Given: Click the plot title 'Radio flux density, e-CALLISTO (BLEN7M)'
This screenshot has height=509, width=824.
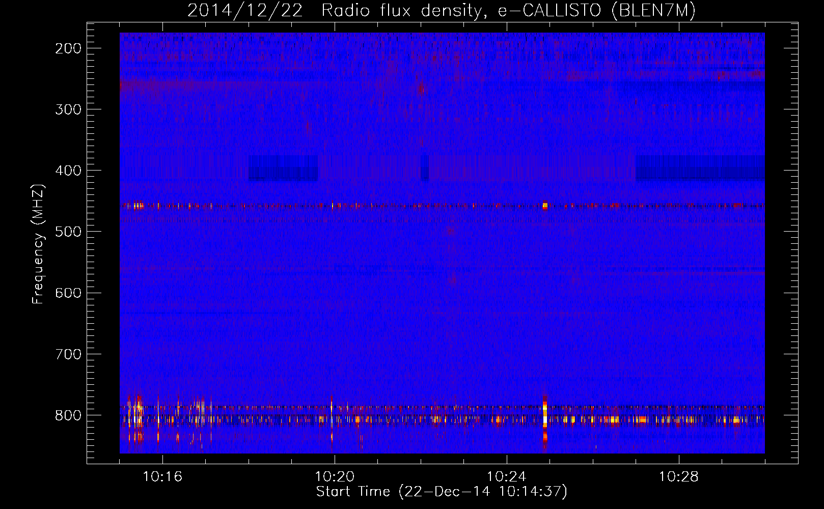Looking at the screenshot, I should click(x=508, y=11).
